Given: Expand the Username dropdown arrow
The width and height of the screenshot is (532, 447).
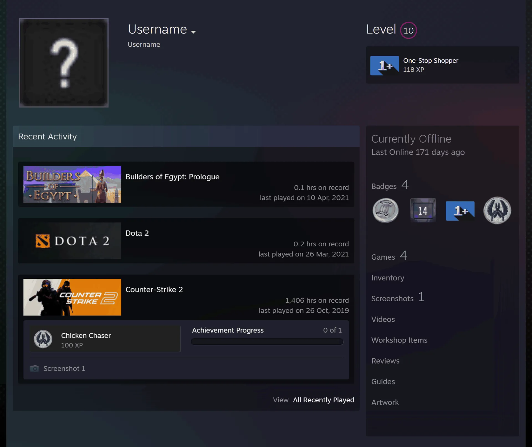Looking at the screenshot, I should [193, 32].
